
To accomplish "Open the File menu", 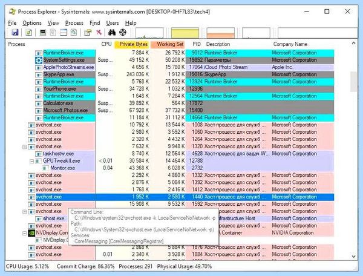I will tap(12, 23).
